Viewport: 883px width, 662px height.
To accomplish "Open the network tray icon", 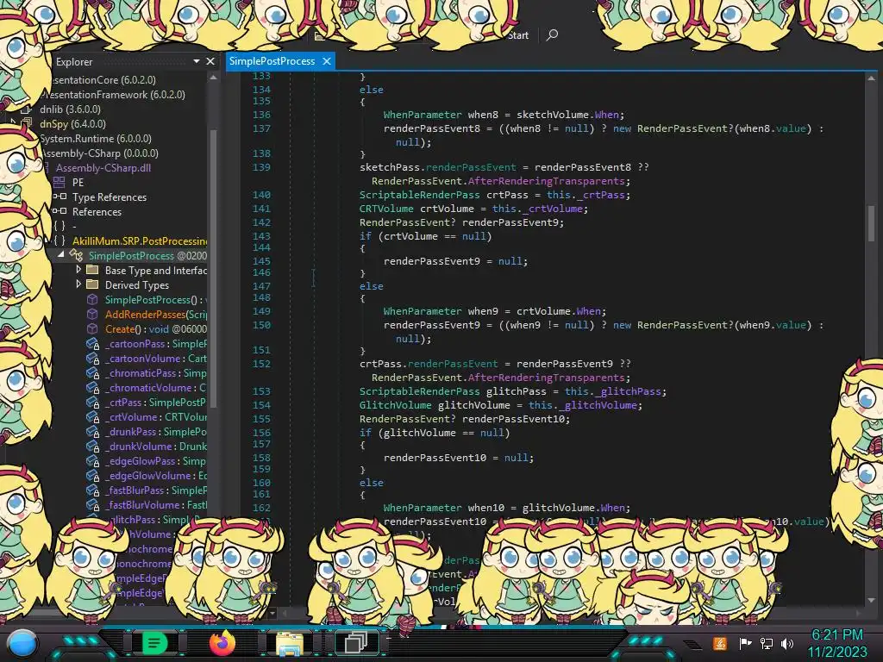I will pos(766,643).
